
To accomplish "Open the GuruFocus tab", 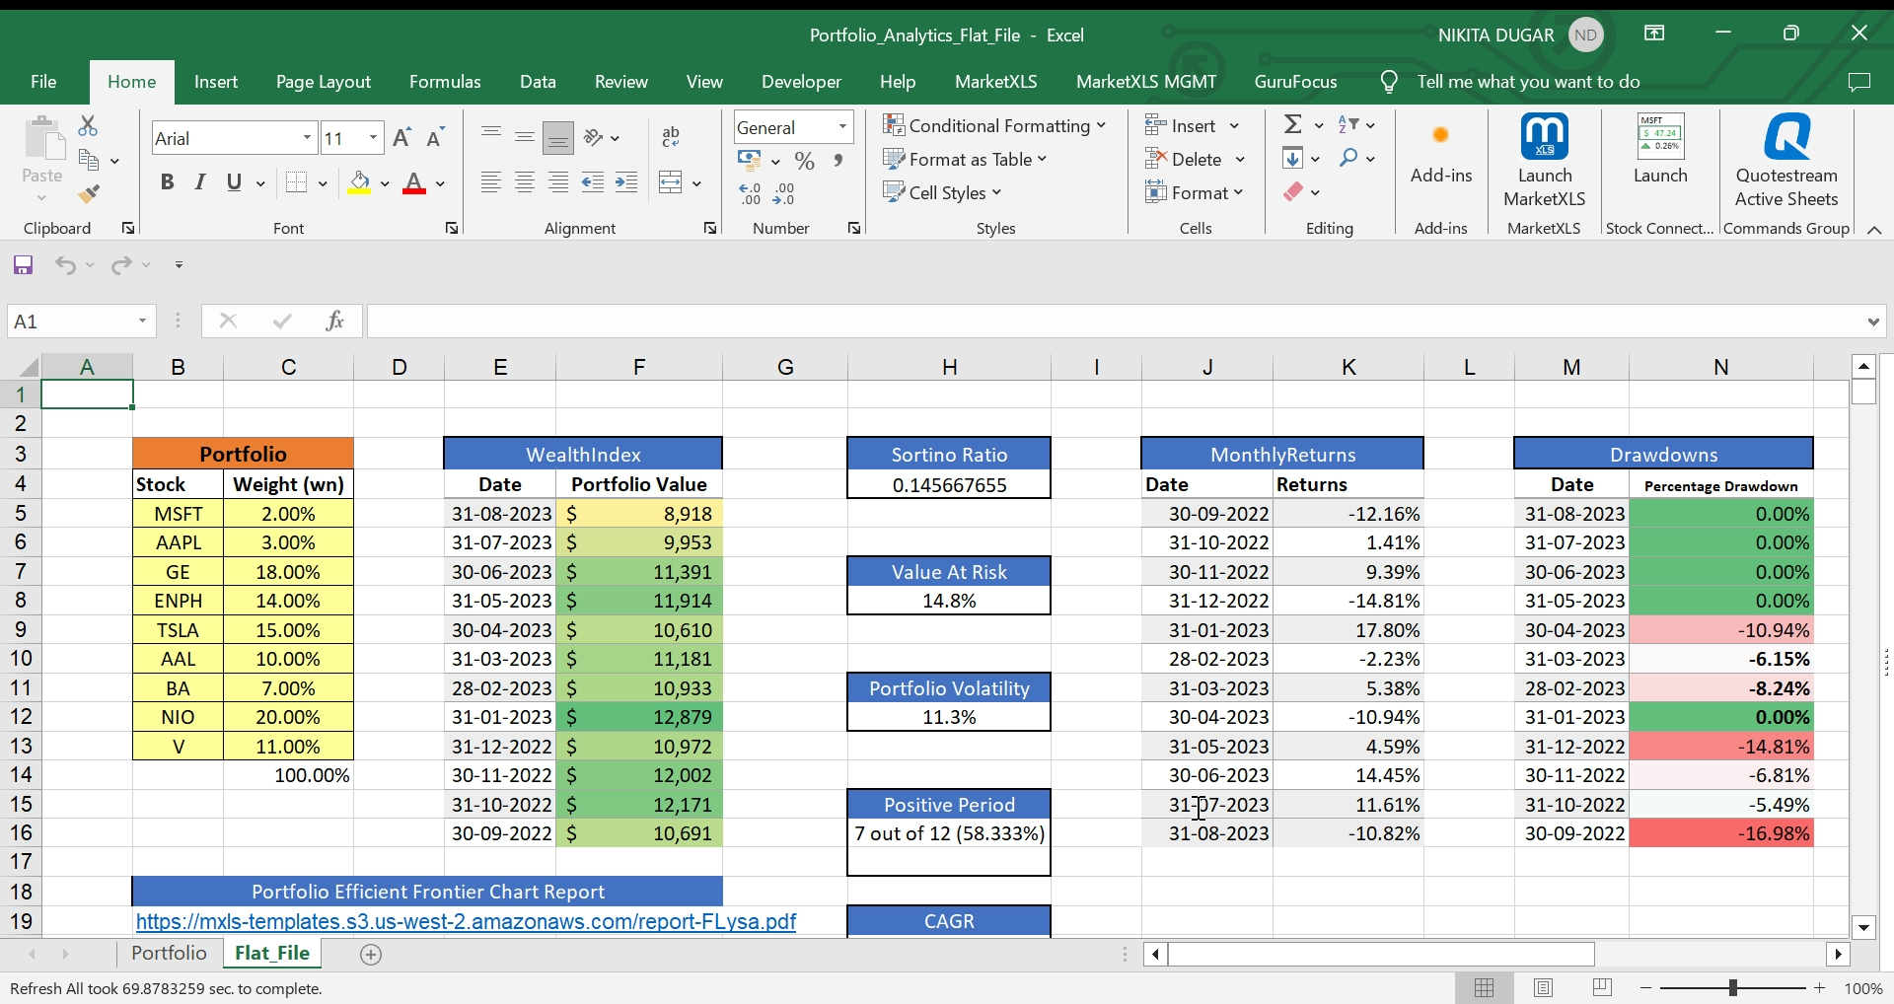I will [1296, 82].
